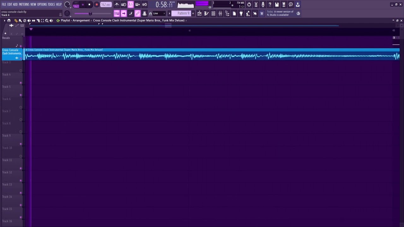The image size is (404, 227).
Task: Open the FILE menu
Action: pos(4,4)
